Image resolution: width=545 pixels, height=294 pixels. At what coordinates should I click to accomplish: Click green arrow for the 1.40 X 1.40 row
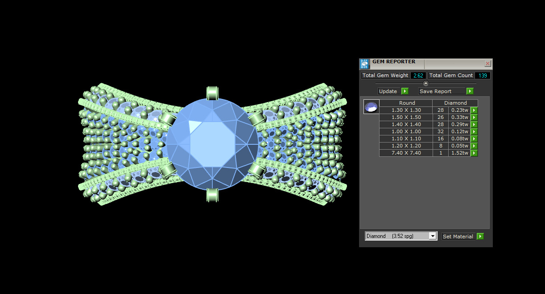(x=474, y=125)
